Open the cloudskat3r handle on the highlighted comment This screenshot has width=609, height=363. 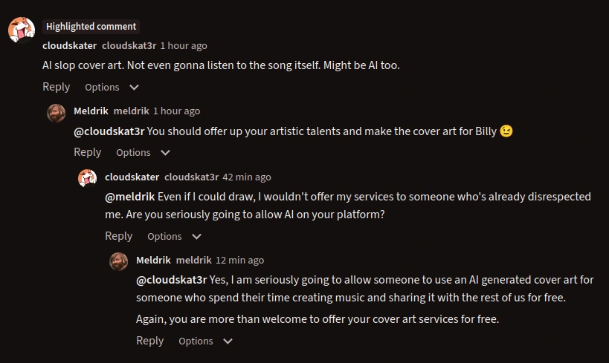[129, 45]
